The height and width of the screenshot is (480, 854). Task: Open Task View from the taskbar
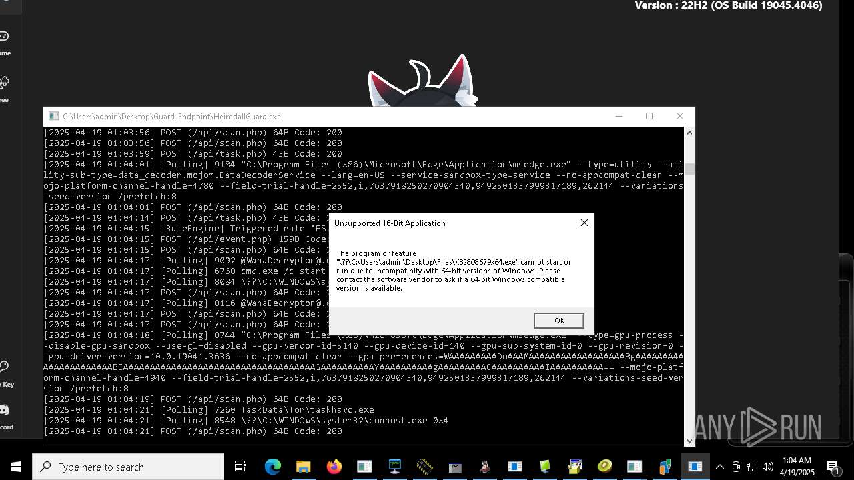click(x=240, y=467)
